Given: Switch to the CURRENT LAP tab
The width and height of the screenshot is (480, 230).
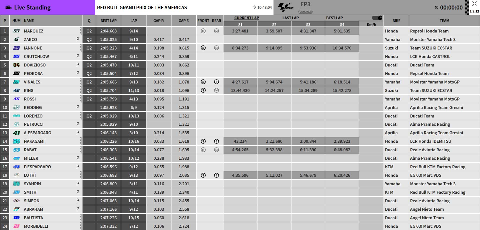Looking at the screenshot, I should (x=246, y=18).
